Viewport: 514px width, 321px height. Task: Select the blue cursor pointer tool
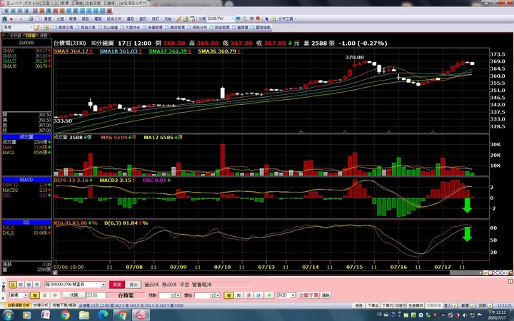tap(267, 19)
